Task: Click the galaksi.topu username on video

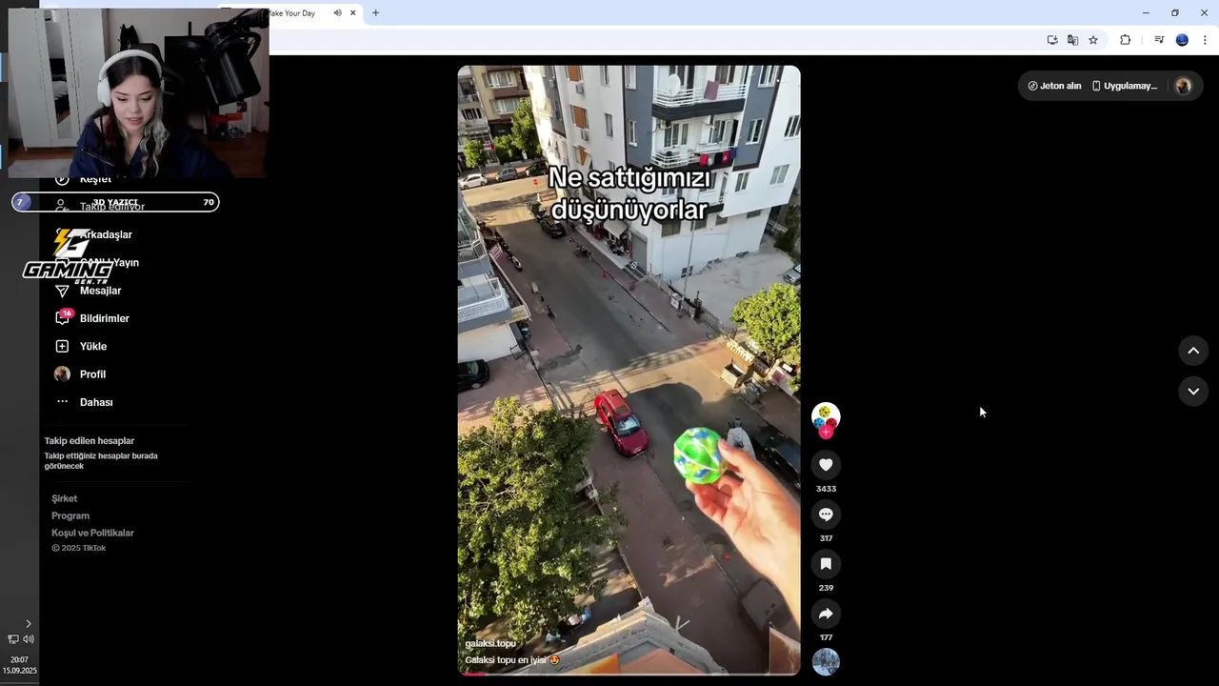Action: (490, 644)
